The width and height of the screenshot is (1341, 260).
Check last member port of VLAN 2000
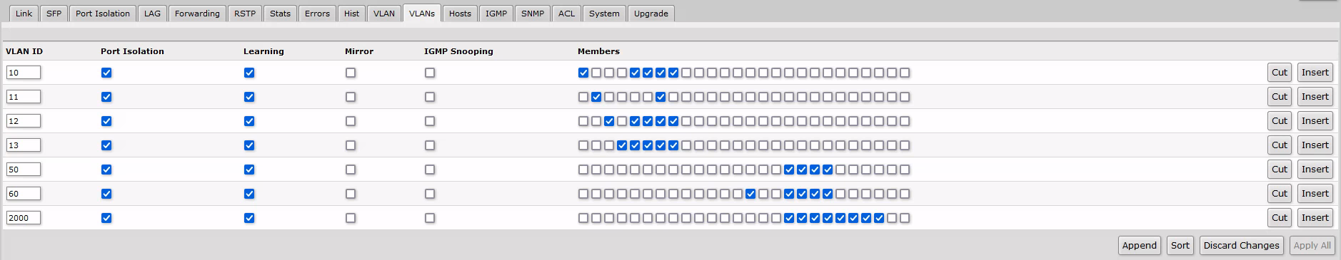click(905, 218)
